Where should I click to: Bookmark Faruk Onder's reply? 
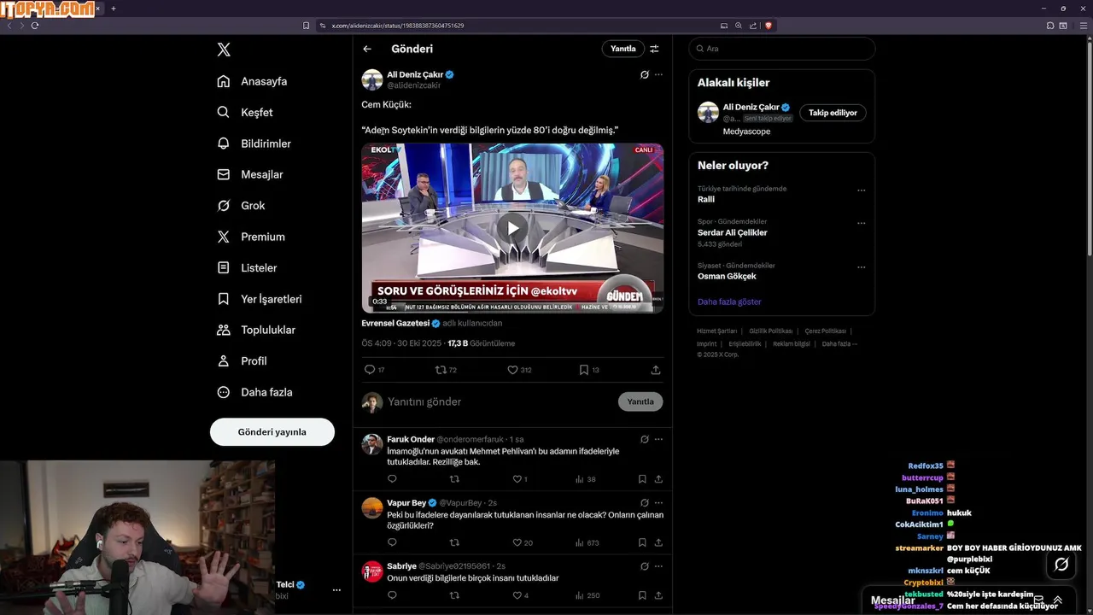[642, 479]
